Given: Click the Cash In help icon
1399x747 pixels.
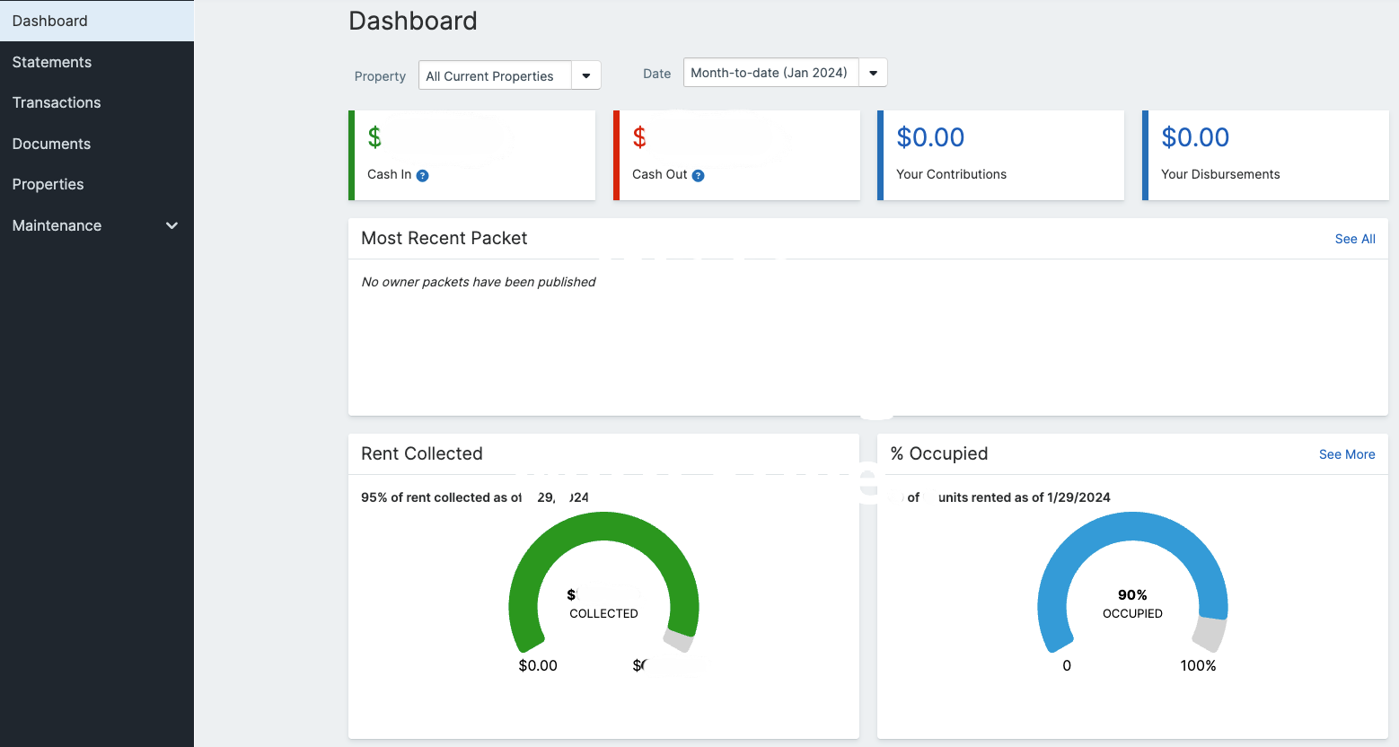Looking at the screenshot, I should tap(422, 176).
